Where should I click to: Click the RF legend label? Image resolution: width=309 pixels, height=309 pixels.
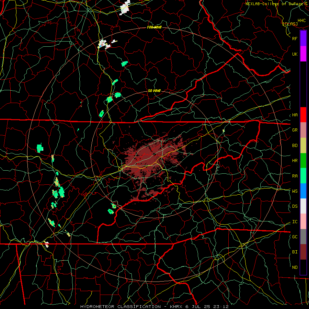click(295, 38)
